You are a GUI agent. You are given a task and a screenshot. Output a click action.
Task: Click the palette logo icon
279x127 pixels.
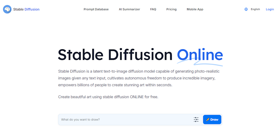pos(7,9)
